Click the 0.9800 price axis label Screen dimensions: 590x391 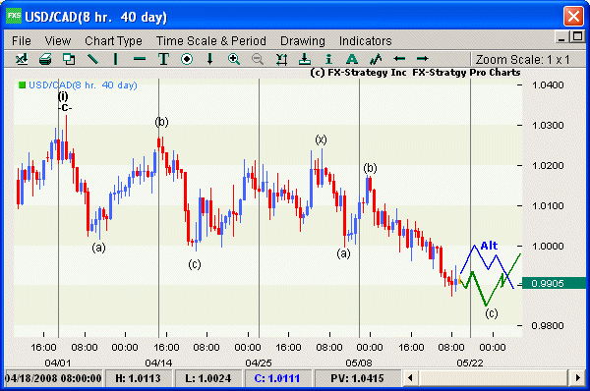548,325
